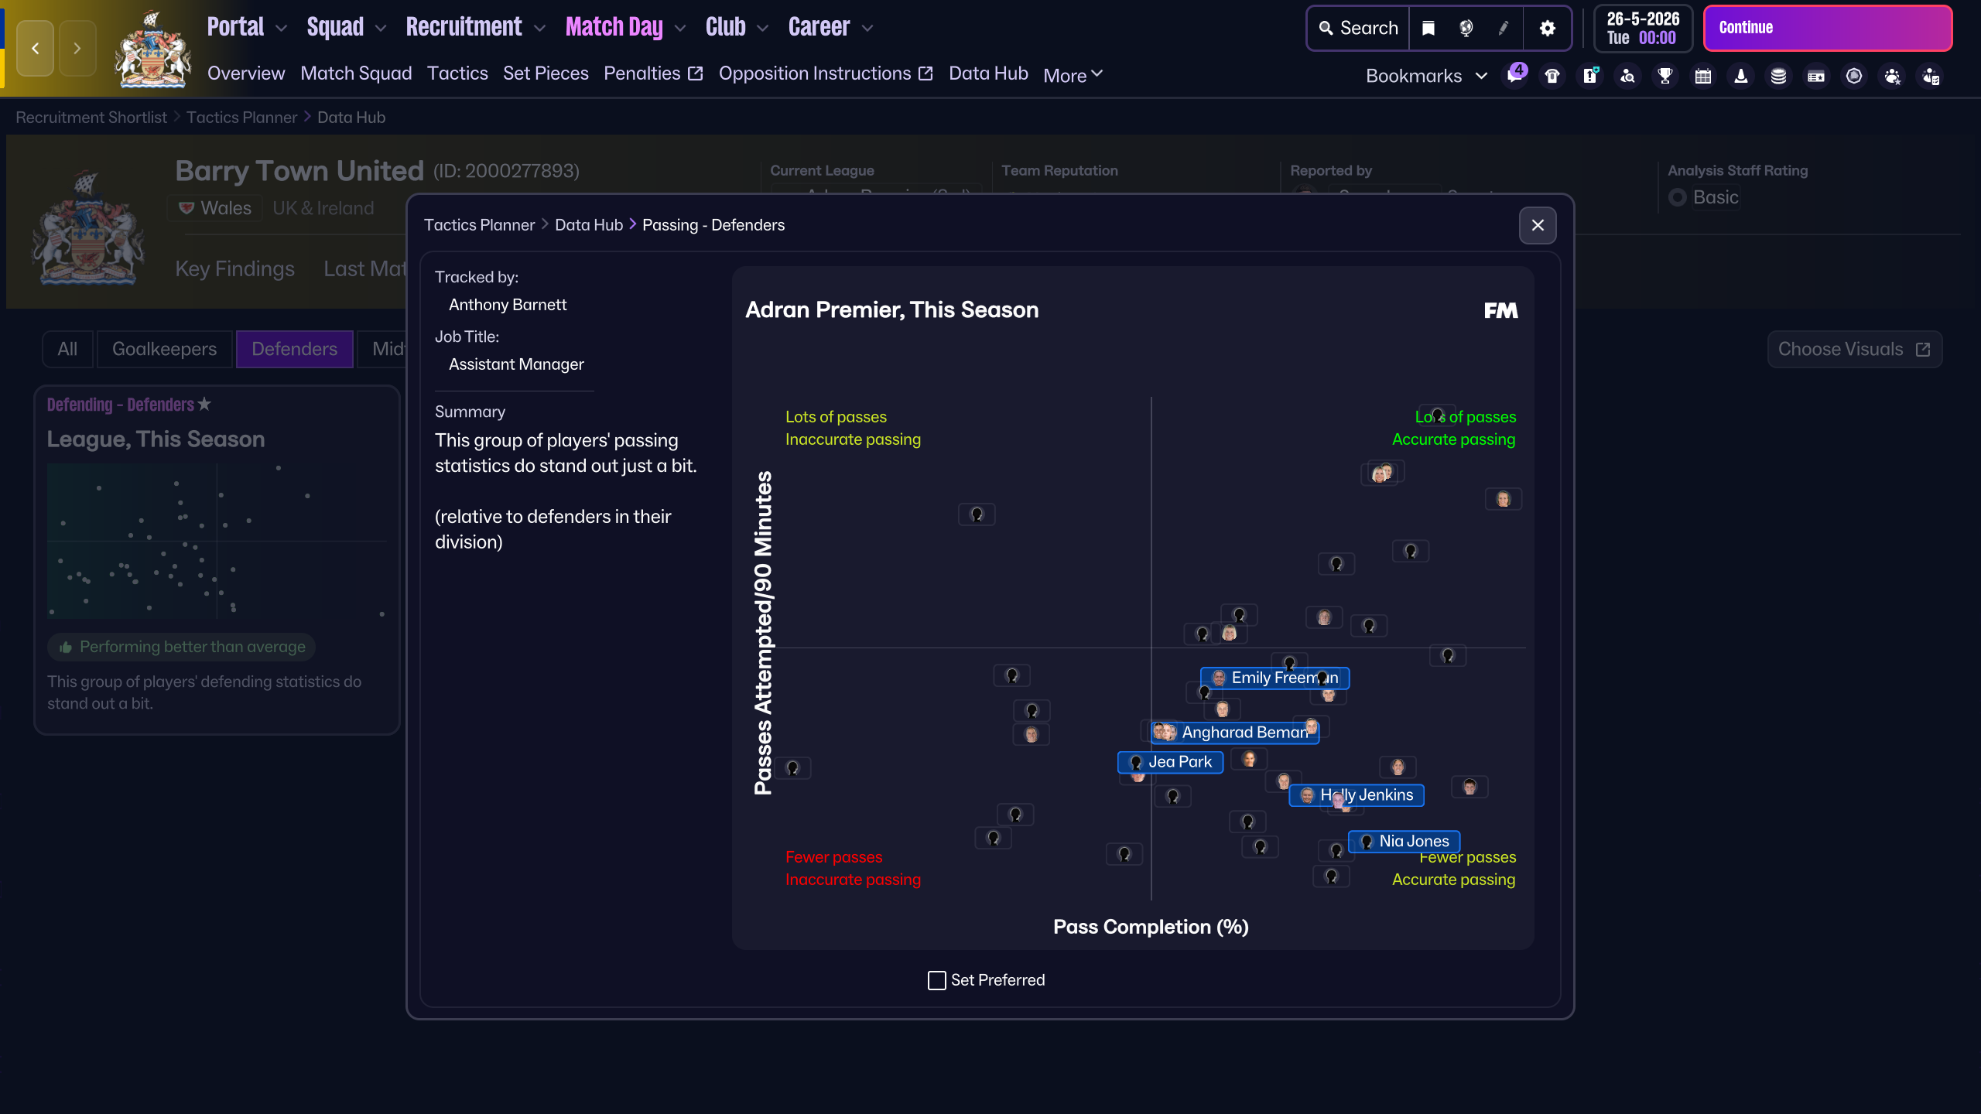Open the scouting search person icon
The height and width of the screenshot is (1114, 1981).
click(1627, 75)
